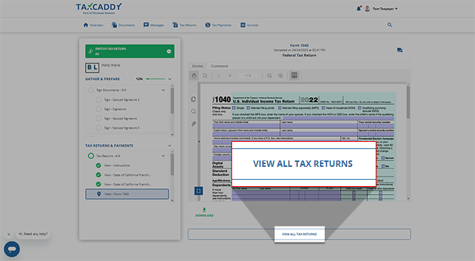Open the document message thread icon

[400, 50]
